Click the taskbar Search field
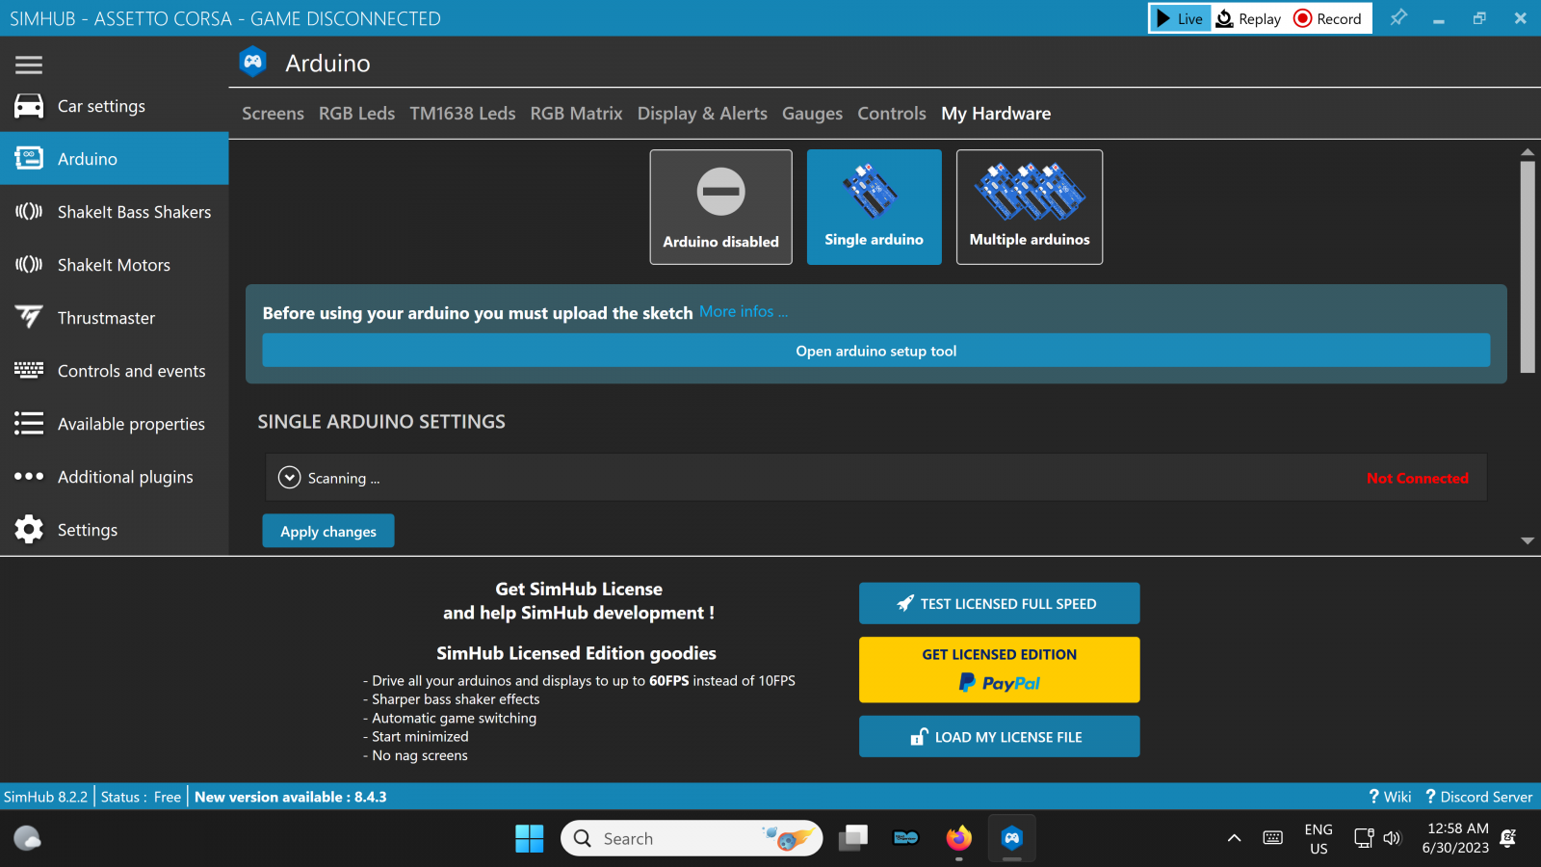The width and height of the screenshot is (1541, 867). (x=692, y=838)
